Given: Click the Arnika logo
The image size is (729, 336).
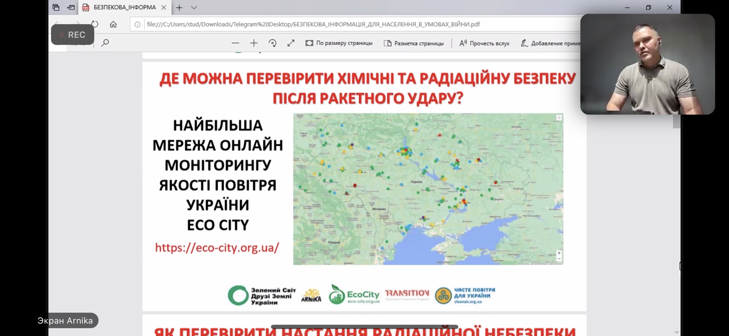Looking at the screenshot, I should 311,296.
